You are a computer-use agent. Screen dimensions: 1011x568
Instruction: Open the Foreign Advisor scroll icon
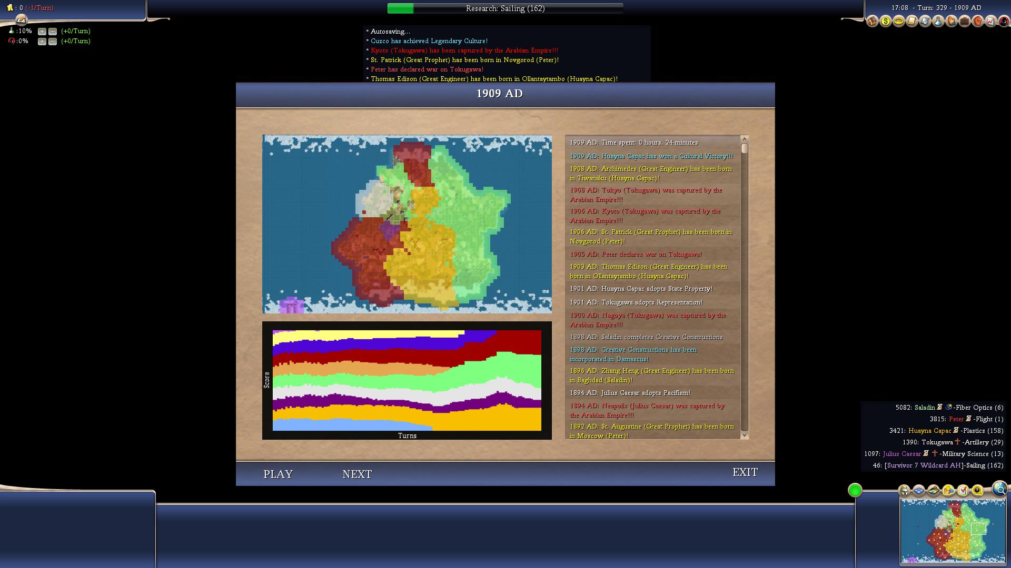click(911, 21)
